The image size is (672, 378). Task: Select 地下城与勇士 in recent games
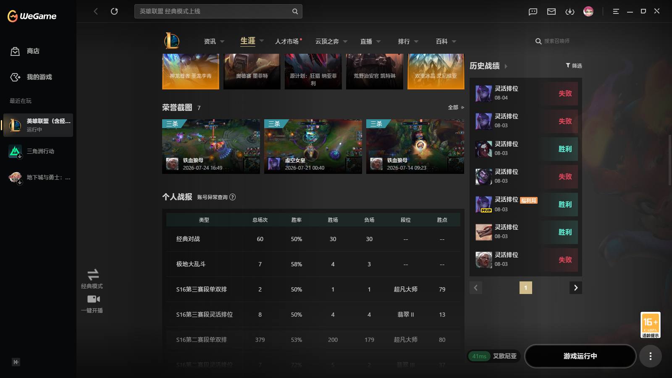[x=38, y=177]
